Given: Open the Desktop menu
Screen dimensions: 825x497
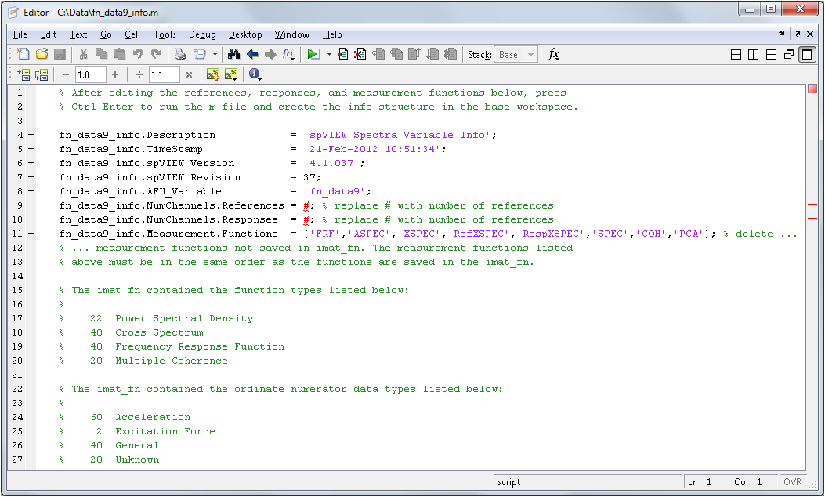Looking at the screenshot, I should (245, 34).
